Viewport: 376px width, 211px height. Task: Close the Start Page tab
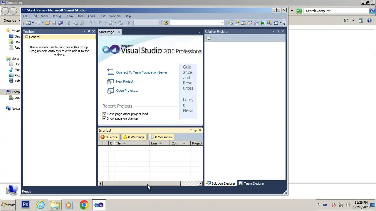(x=119, y=32)
